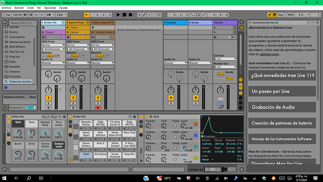Image resolution: width=323 pixels, height=182 pixels.
Task: Toggle the Session Record circle button
Action: point(159,15)
